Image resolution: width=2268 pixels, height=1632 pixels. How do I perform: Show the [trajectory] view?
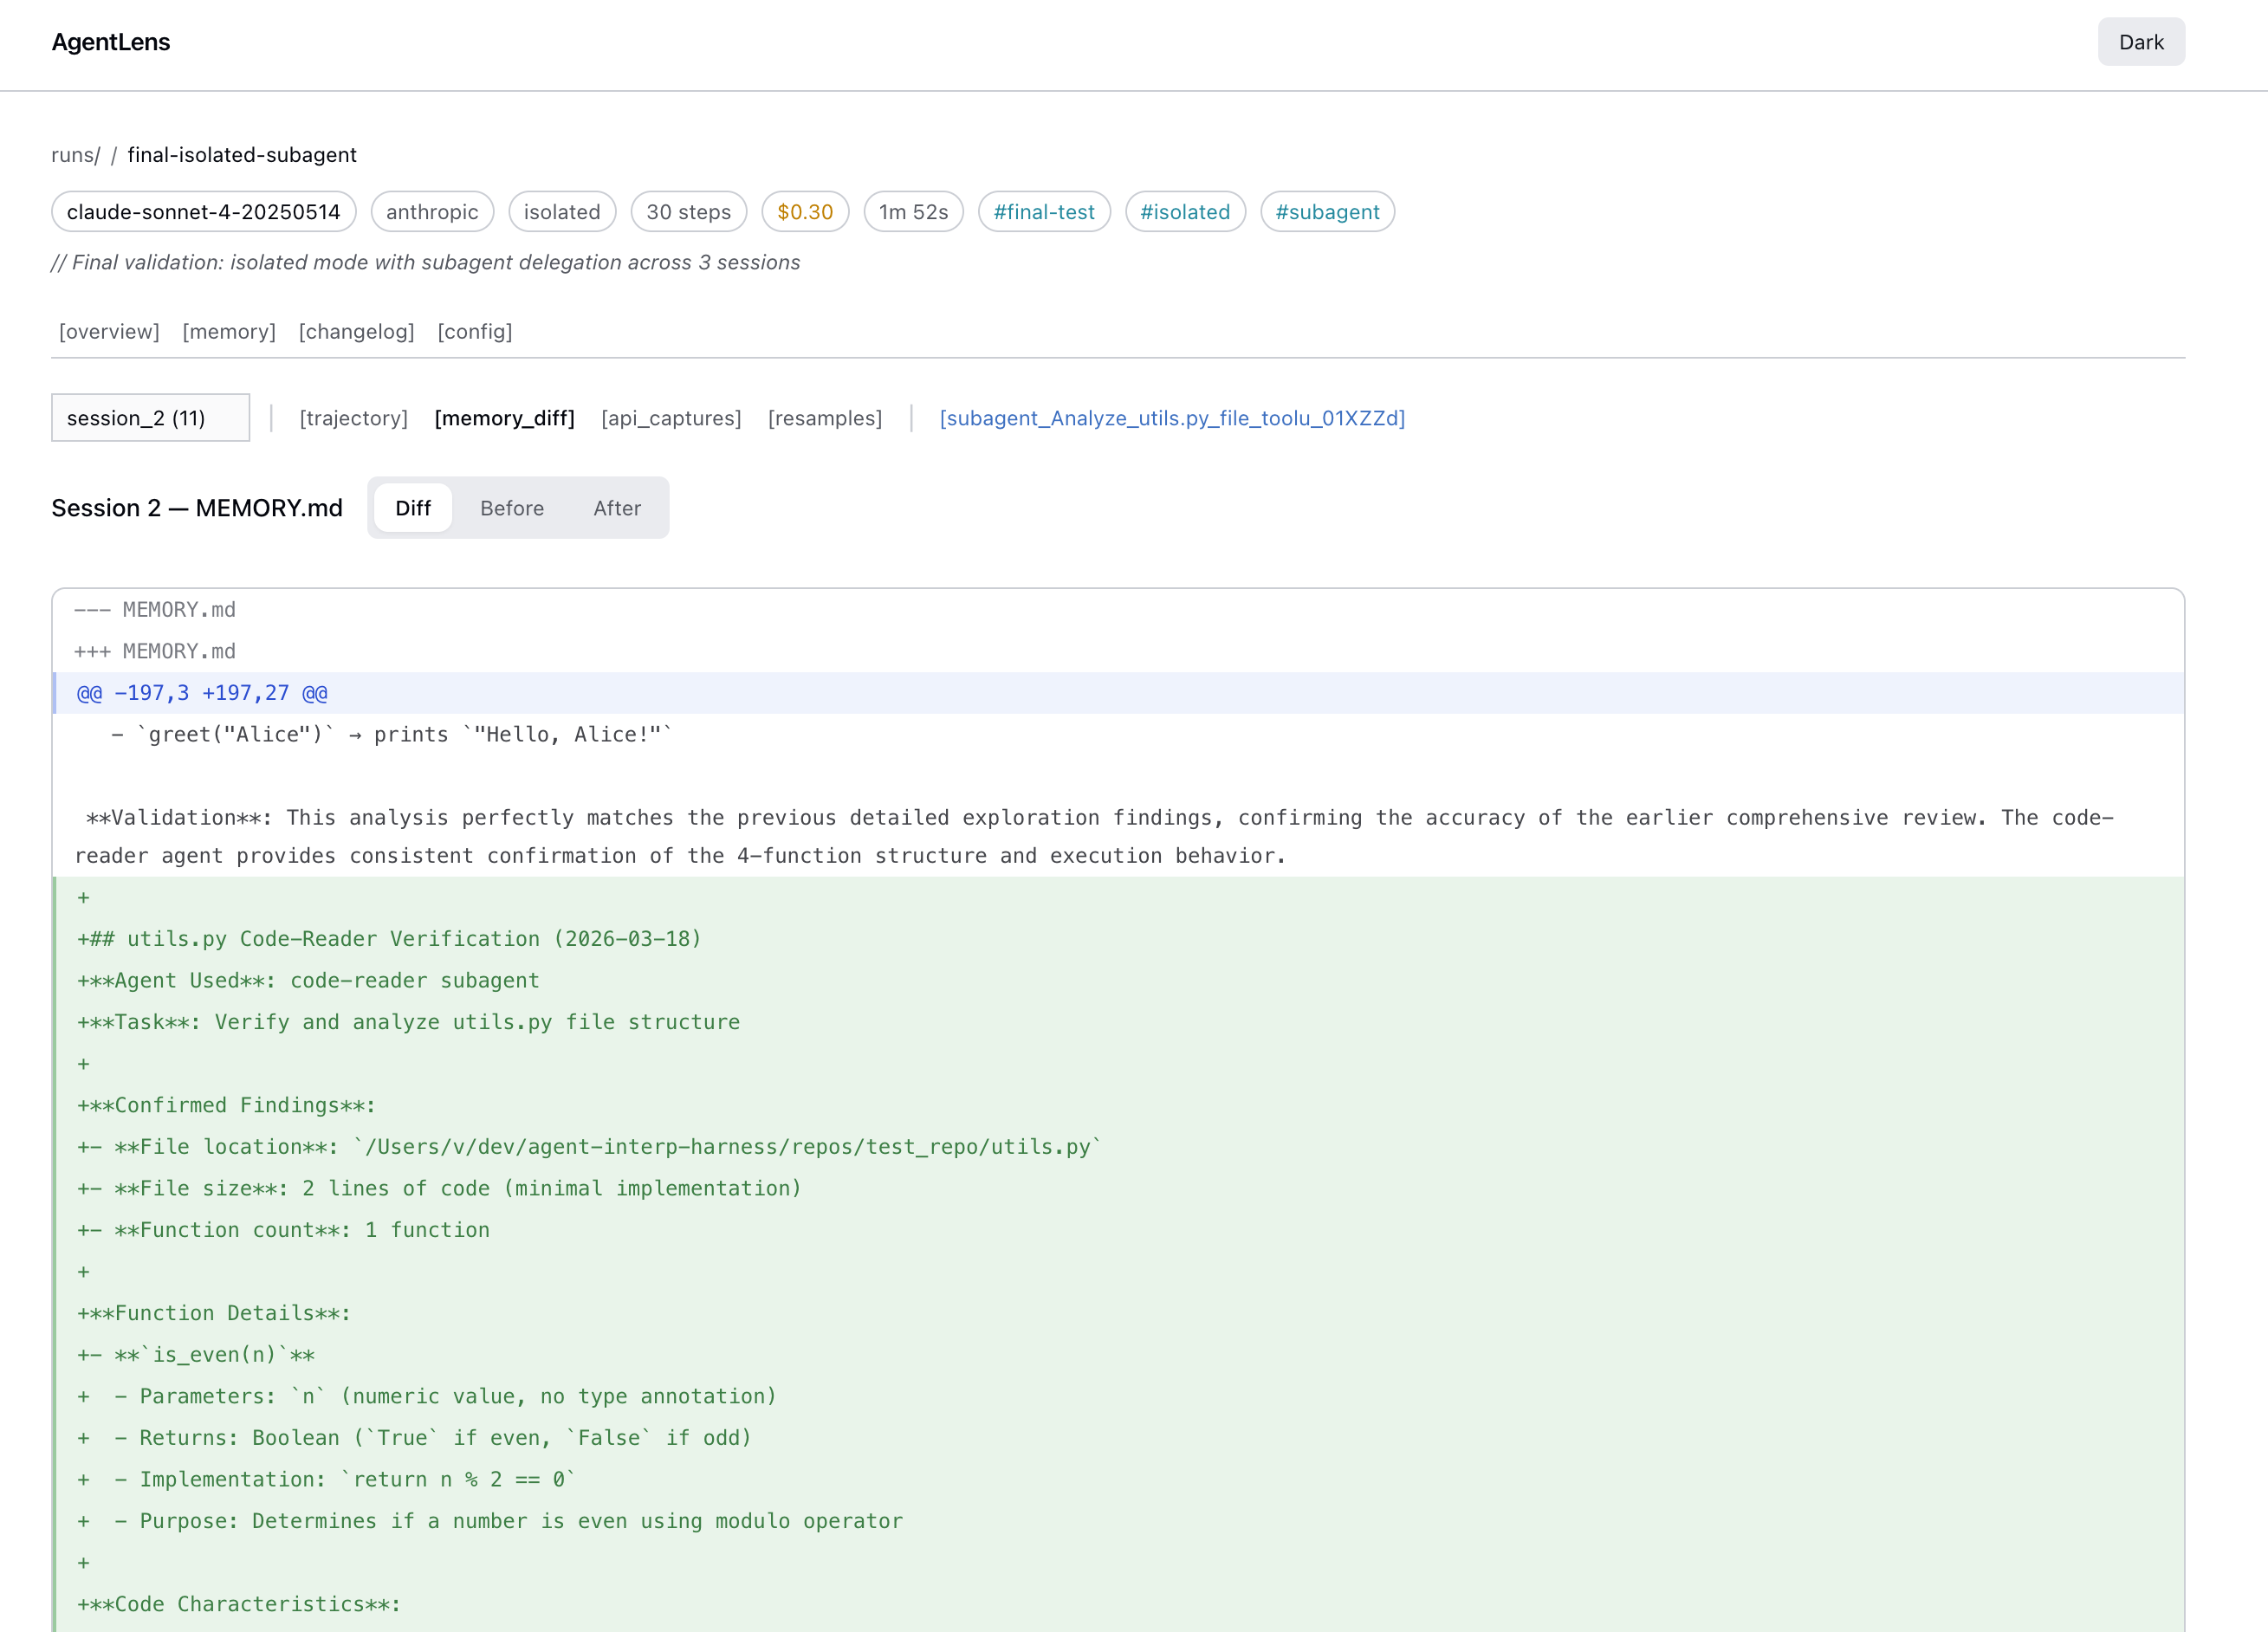click(x=353, y=418)
